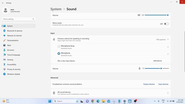The height and width of the screenshot is (104, 185).
Task: Click the magnifier icon in Find a setting
Action: click(x=33, y=19)
